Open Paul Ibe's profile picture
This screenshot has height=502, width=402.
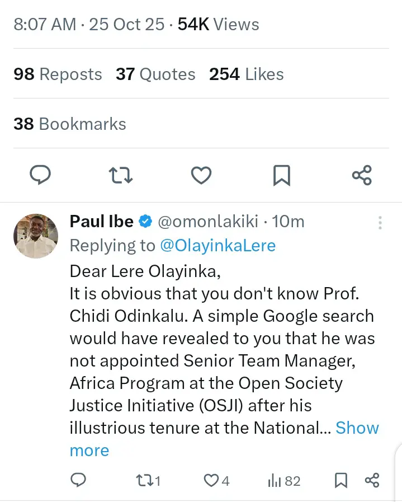click(x=35, y=236)
